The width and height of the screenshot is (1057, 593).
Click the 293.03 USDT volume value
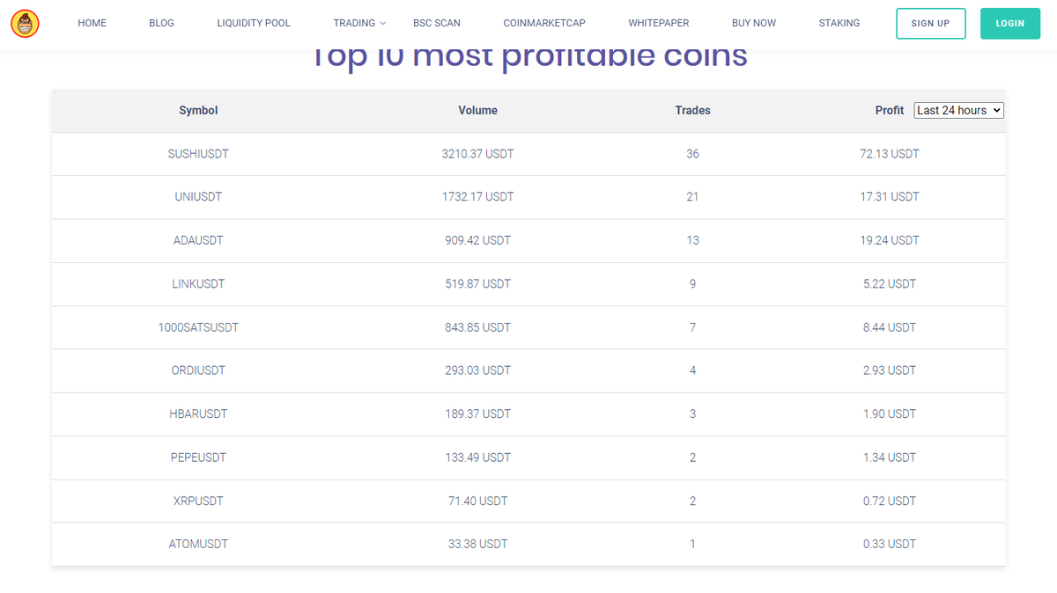click(x=477, y=370)
